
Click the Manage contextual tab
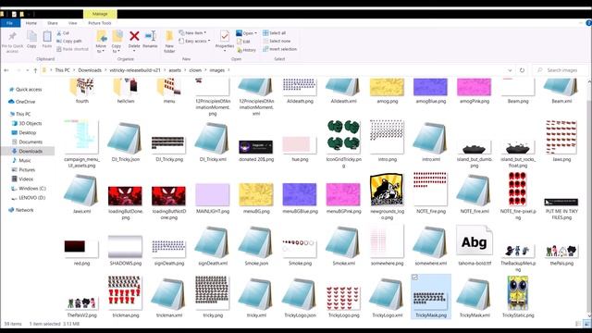(100, 14)
